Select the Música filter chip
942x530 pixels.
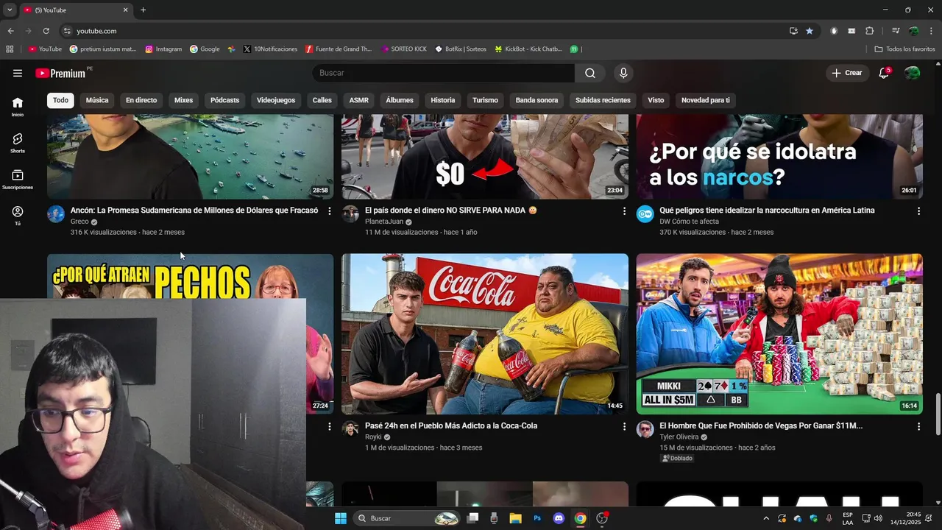click(97, 100)
